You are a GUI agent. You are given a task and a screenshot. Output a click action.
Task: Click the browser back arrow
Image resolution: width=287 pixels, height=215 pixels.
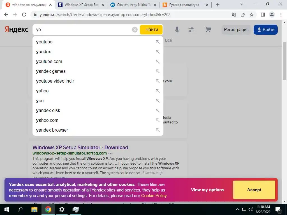6,15
